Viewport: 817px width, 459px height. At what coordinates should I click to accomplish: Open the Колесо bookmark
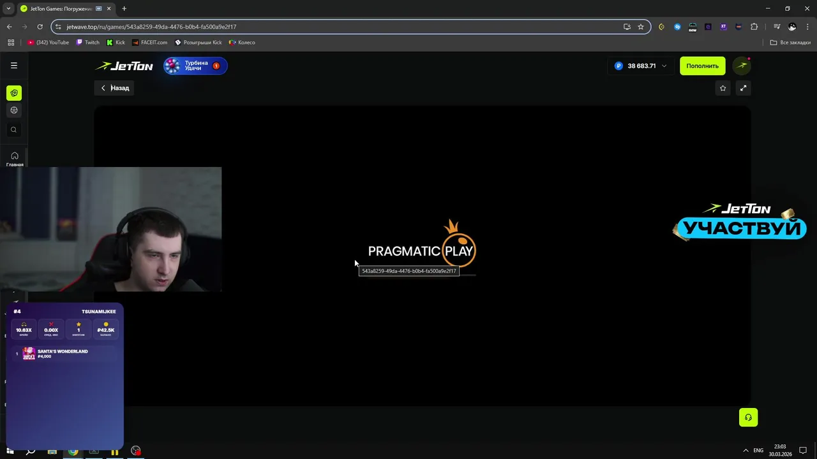click(x=242, y=43)
